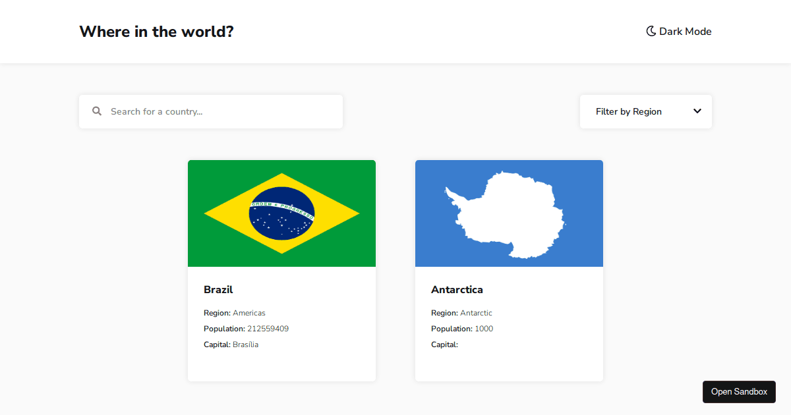Screen dimensions: 791x415
Task: Toggle Dark Mode on
Action: 678,31
